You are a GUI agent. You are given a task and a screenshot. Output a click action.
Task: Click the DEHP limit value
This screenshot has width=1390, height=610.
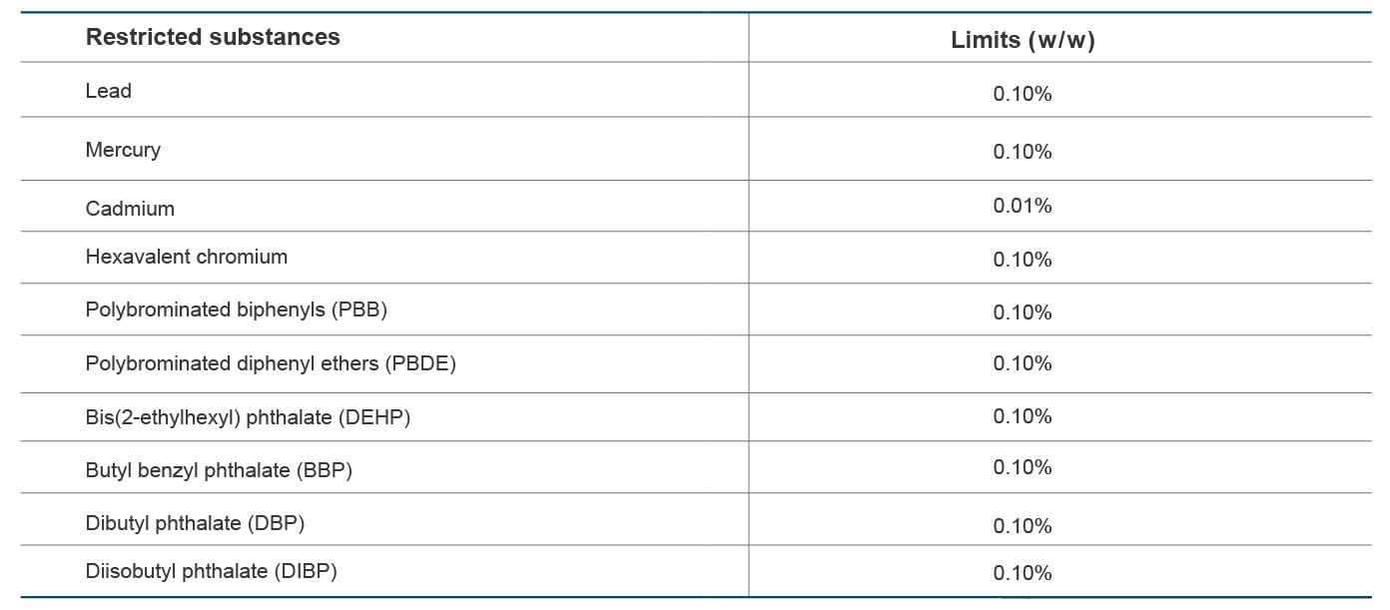tap(1023, 416)
